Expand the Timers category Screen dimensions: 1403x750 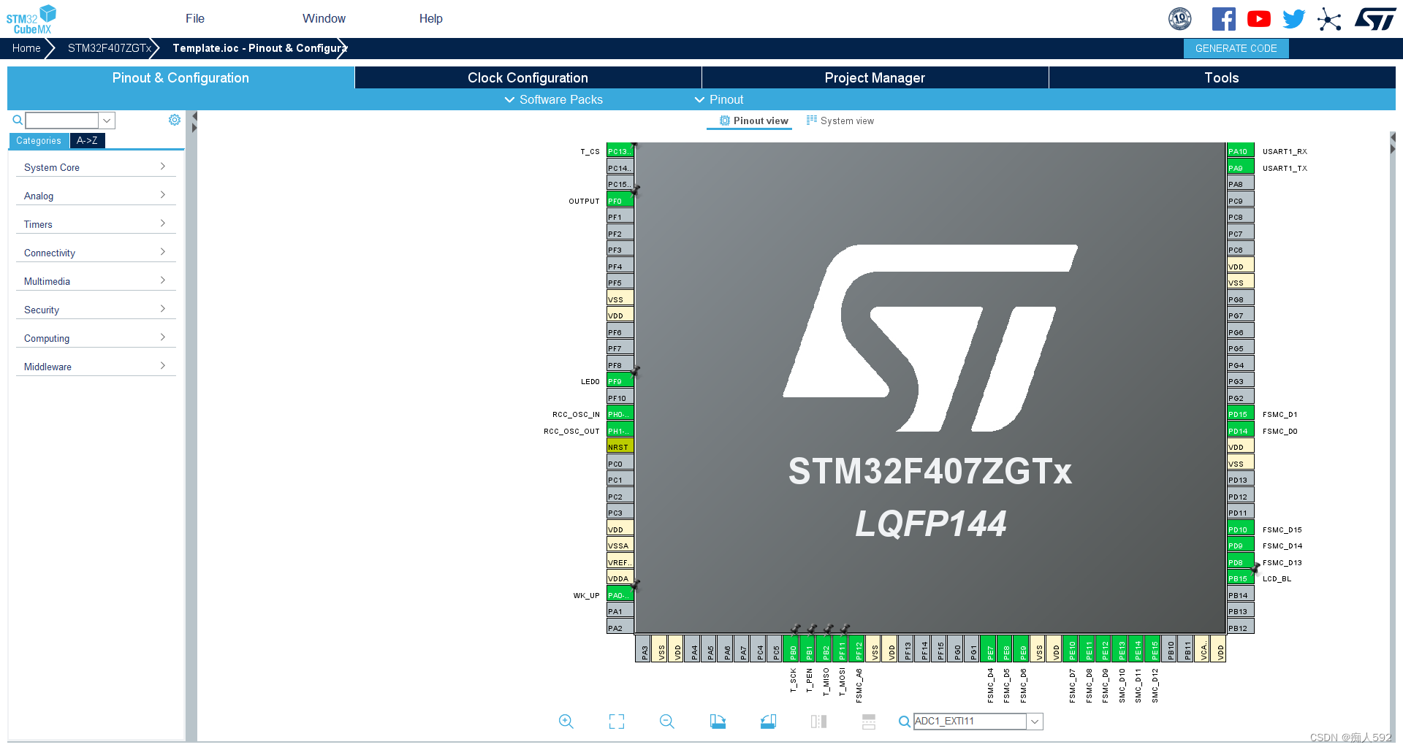click(96, 224)
